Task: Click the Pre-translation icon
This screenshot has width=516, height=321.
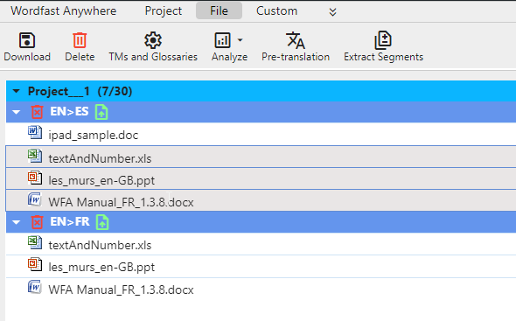Action: coord(296,40)
